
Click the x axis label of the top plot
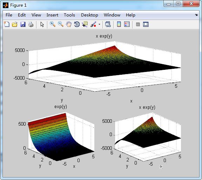[131, 101]
